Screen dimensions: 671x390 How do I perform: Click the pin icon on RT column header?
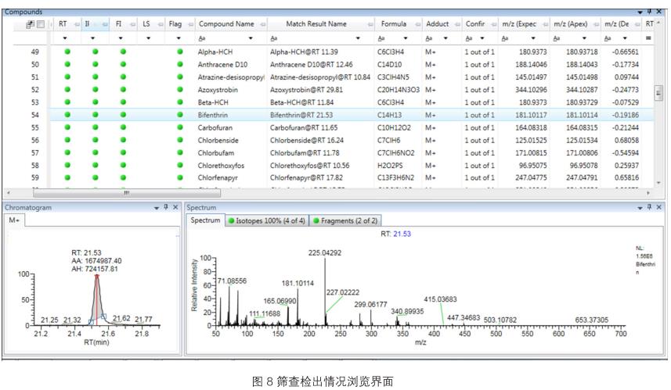[x=76, y=24]
